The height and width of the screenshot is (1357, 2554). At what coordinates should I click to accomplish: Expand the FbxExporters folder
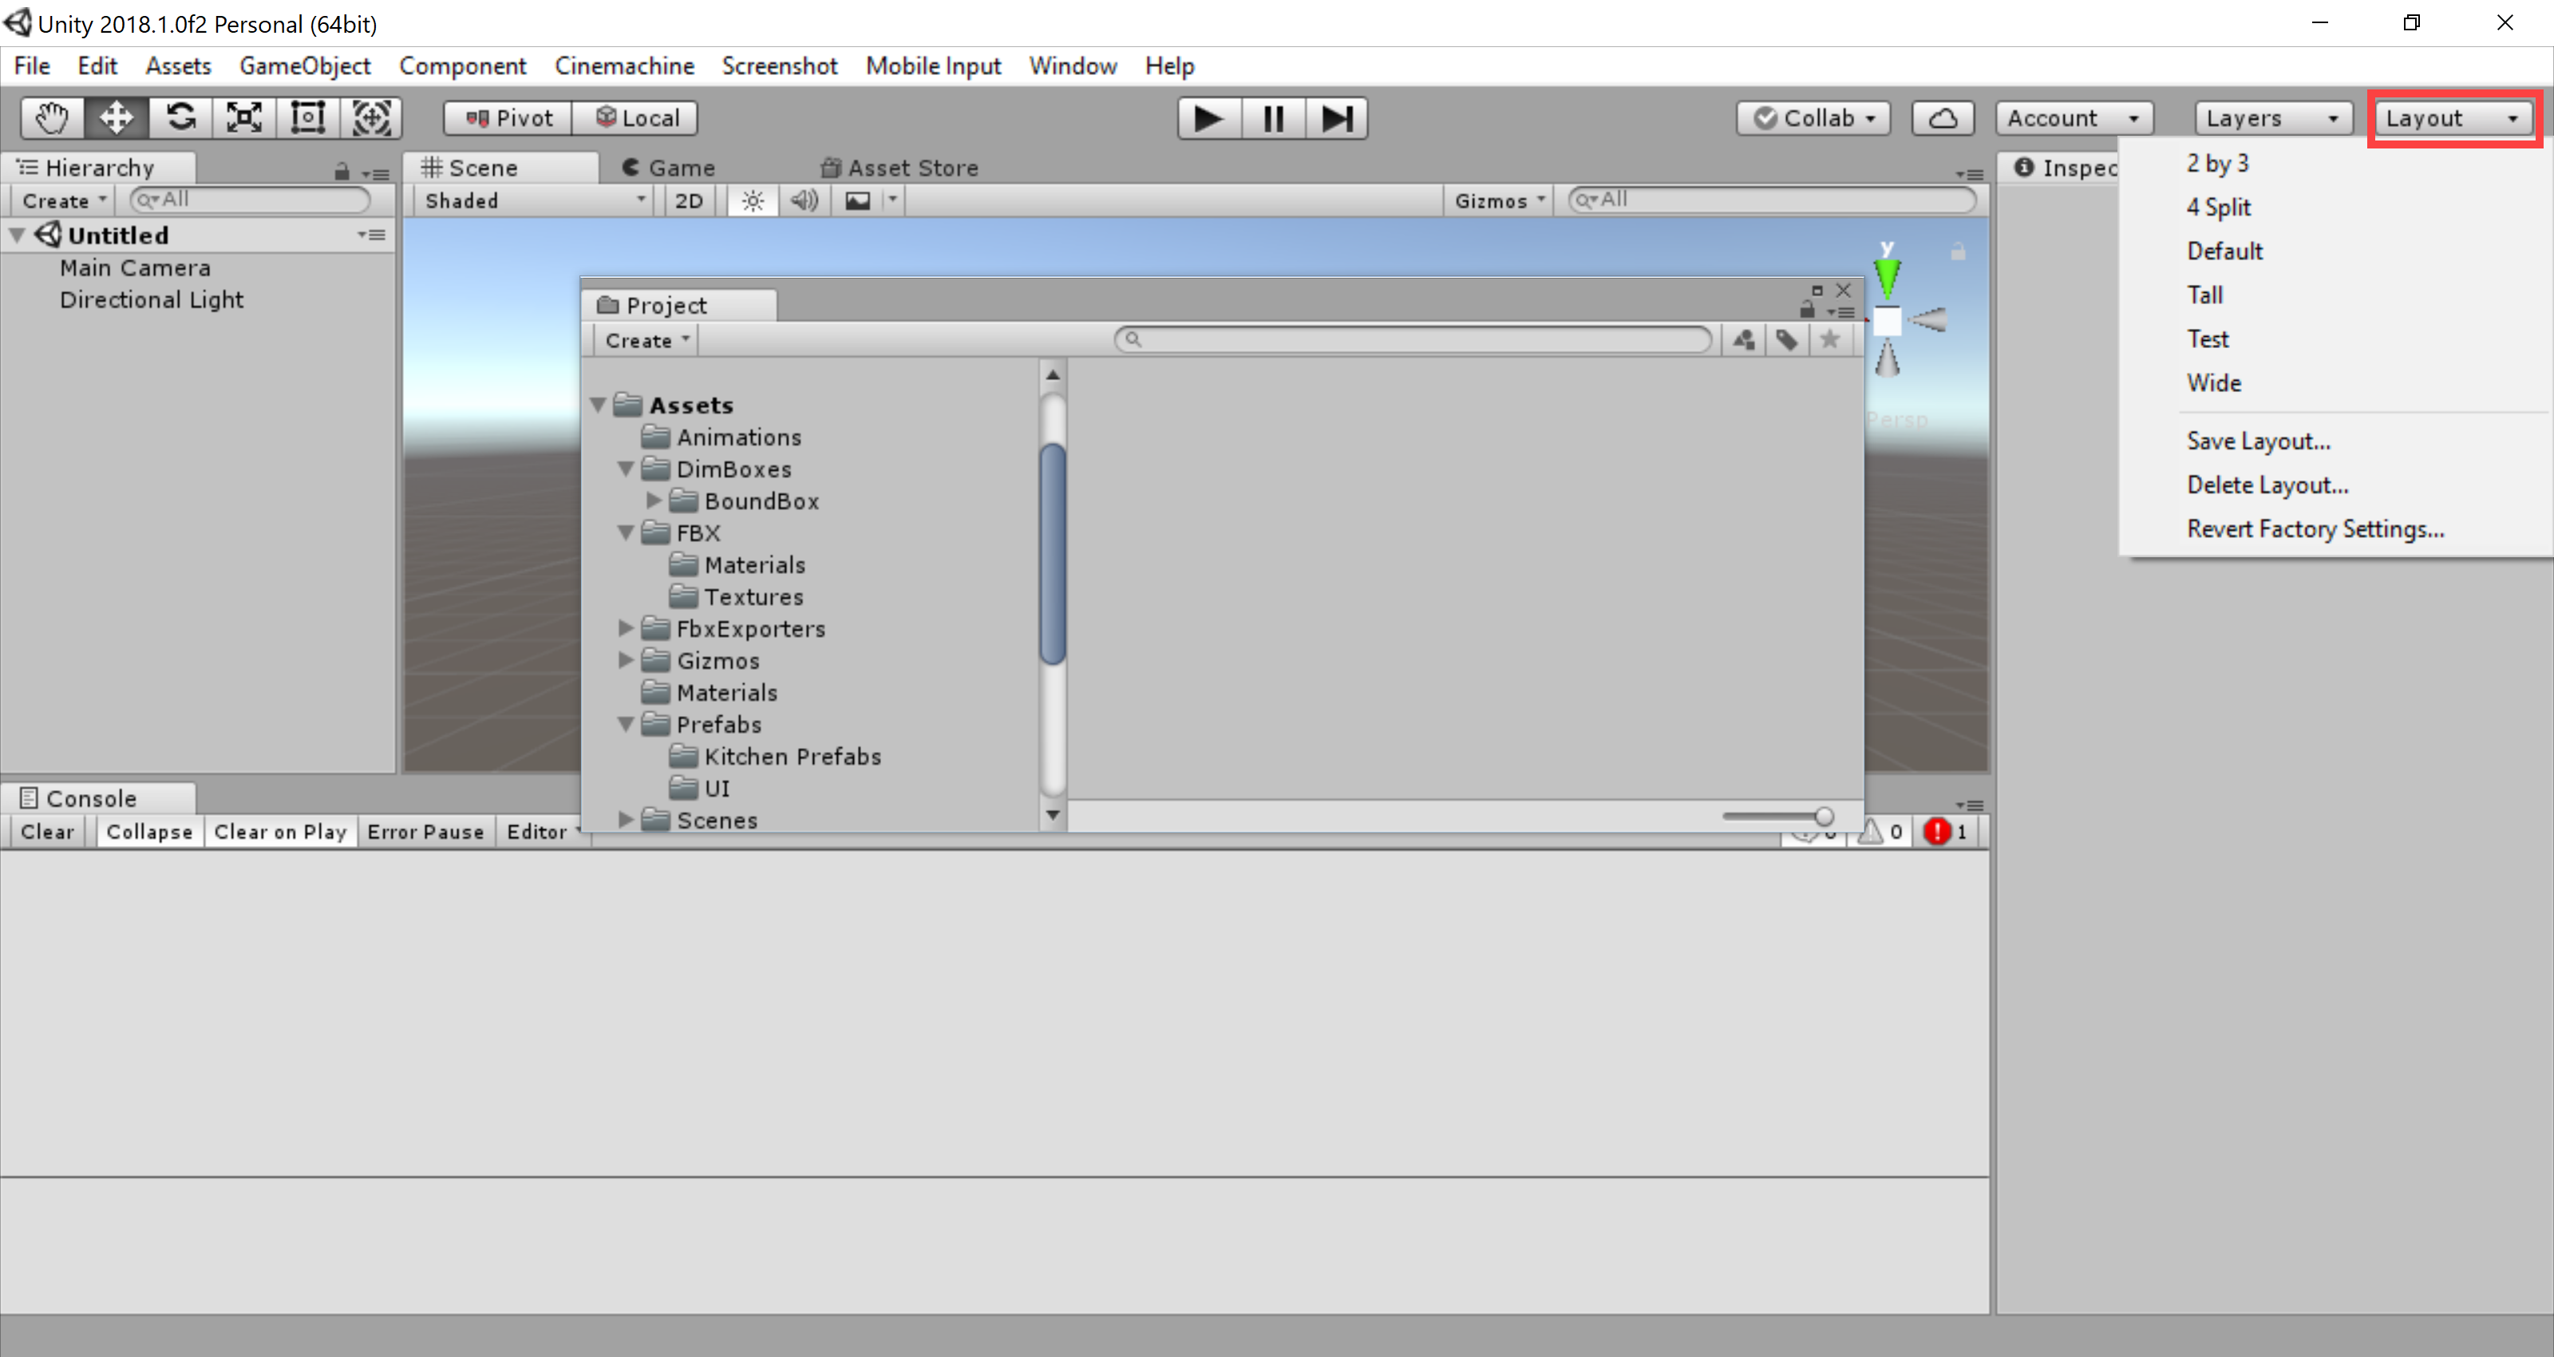626,629
